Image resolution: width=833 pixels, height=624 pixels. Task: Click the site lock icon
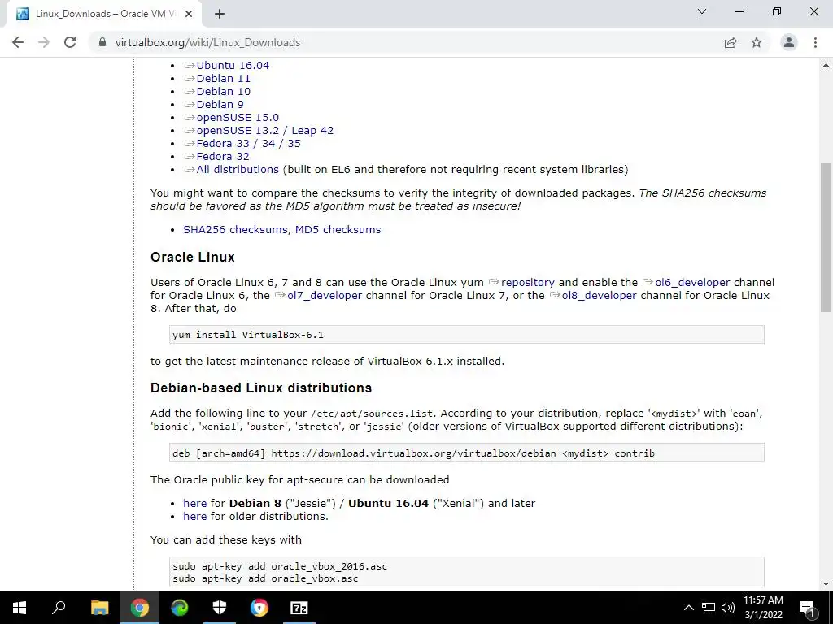coord(102,42)
